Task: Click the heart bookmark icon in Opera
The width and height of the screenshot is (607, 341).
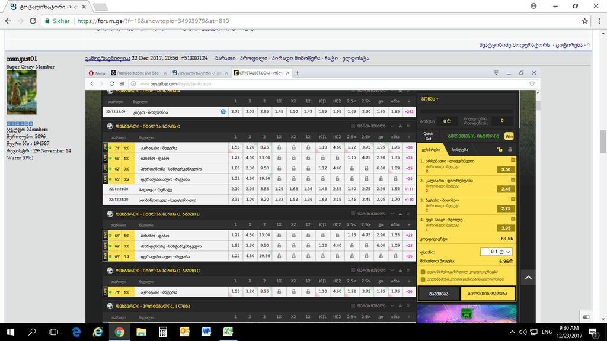Action: (x=532, y=84)
